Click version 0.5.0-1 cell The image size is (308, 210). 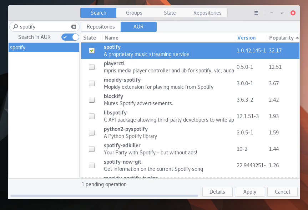coord(245,67)
